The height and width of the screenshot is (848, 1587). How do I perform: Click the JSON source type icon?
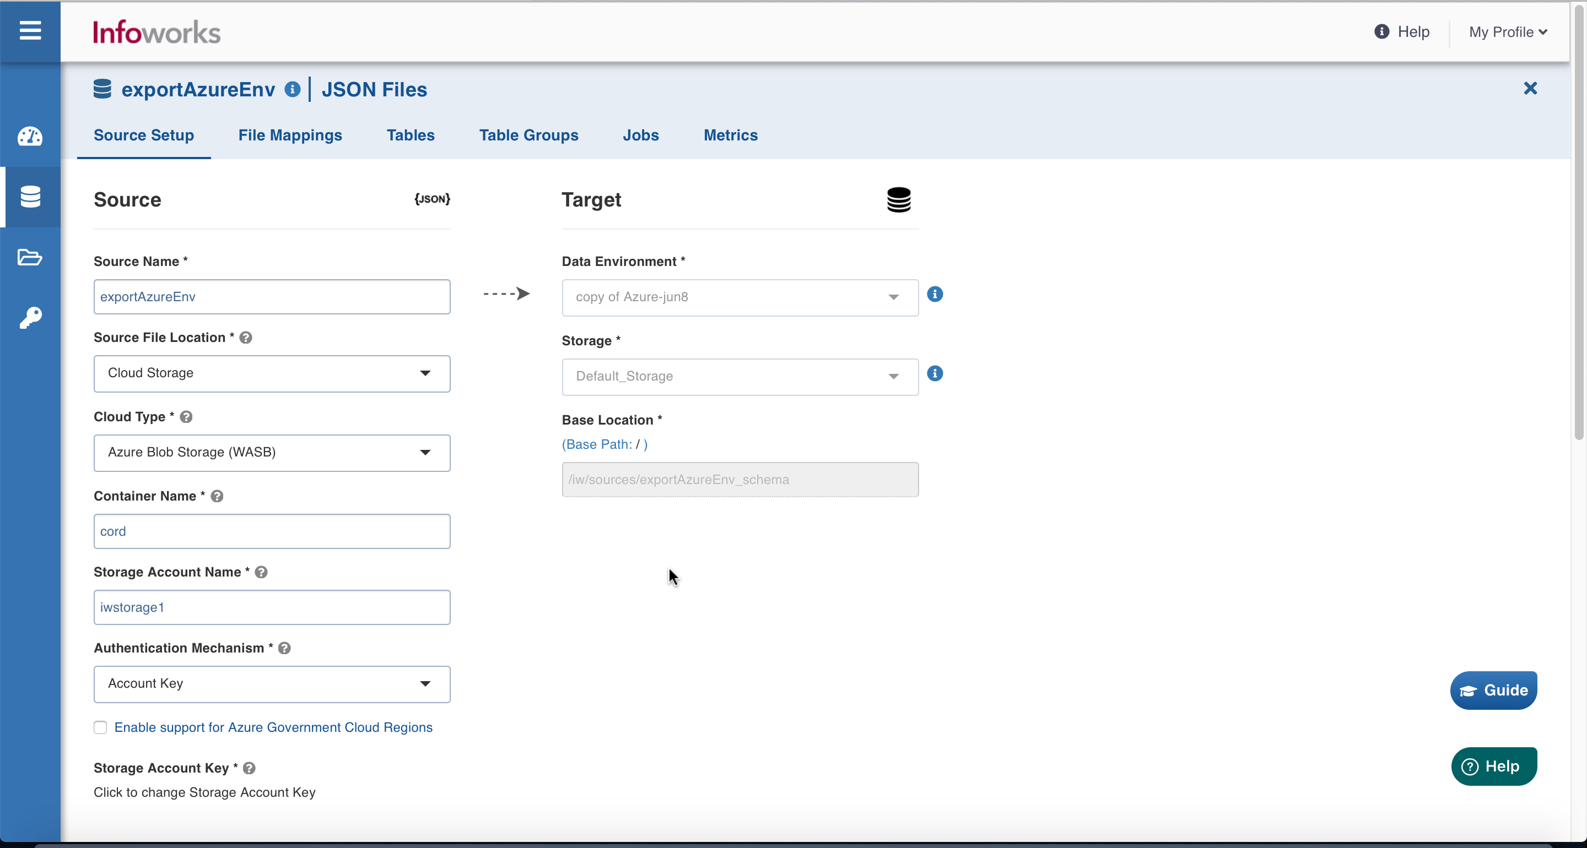tap(432, 199)
